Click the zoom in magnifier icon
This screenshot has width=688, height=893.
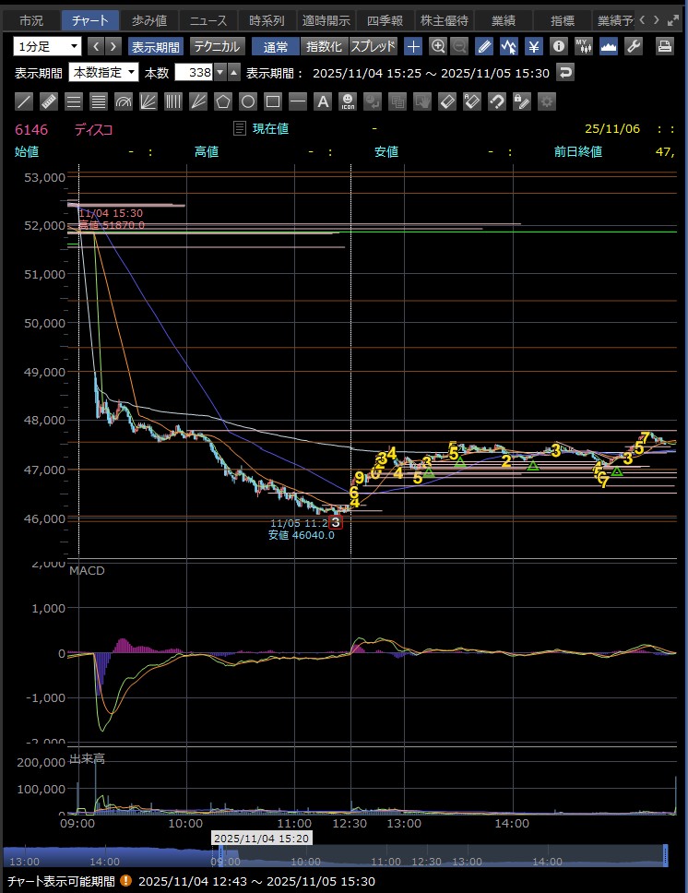click(438, 46)
